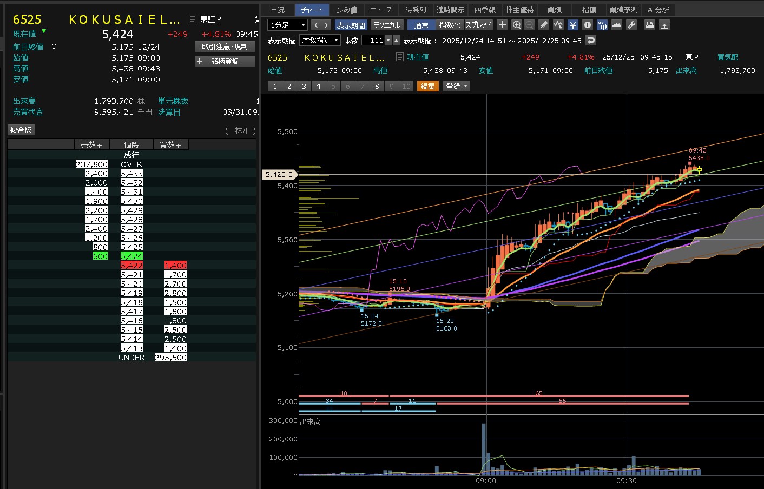Click the yen price display icon
The width and height of the screenshot is (764, 489).
573,25
